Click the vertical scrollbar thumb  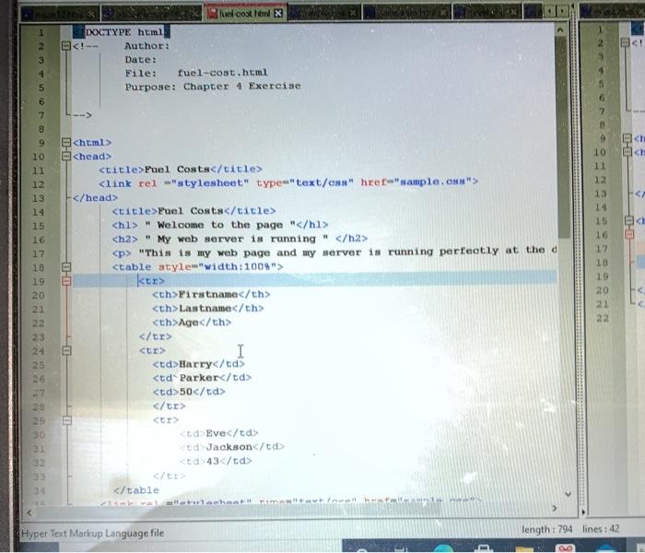tap(563, 135)
